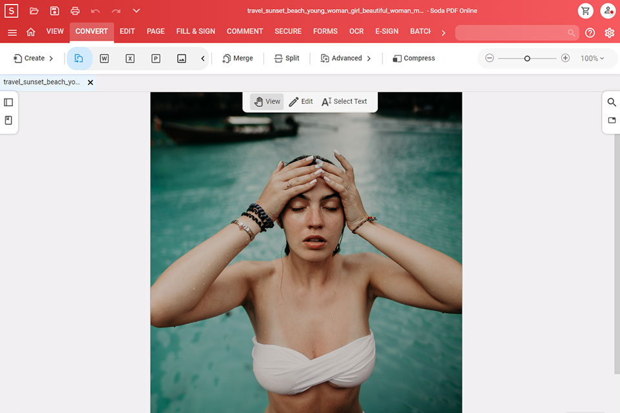This screenshot has height=413, width=620.
Task: Convert PDF to Excel
Action: [x=130, y=59]
